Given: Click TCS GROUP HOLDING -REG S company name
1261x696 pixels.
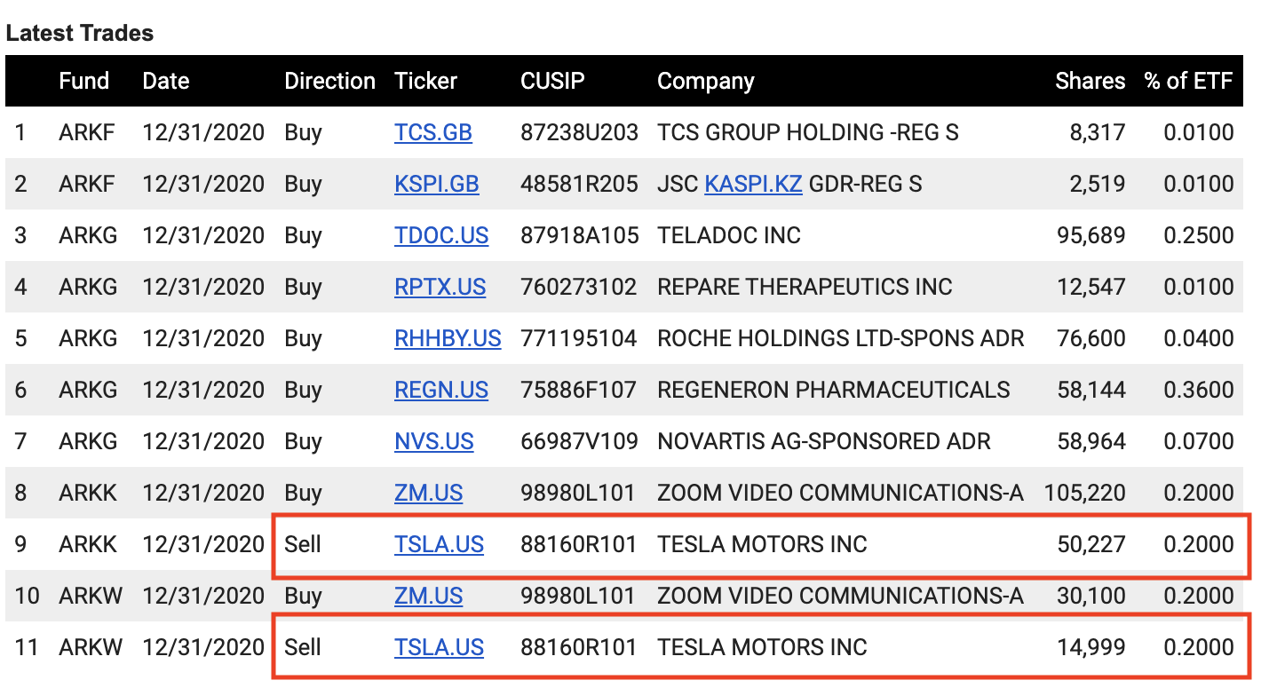Looking at the screenshot, I should 808,133.
